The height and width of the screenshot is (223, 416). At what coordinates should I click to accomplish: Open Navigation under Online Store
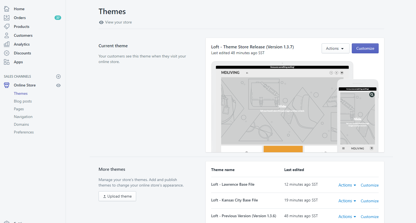coord(23,117)
